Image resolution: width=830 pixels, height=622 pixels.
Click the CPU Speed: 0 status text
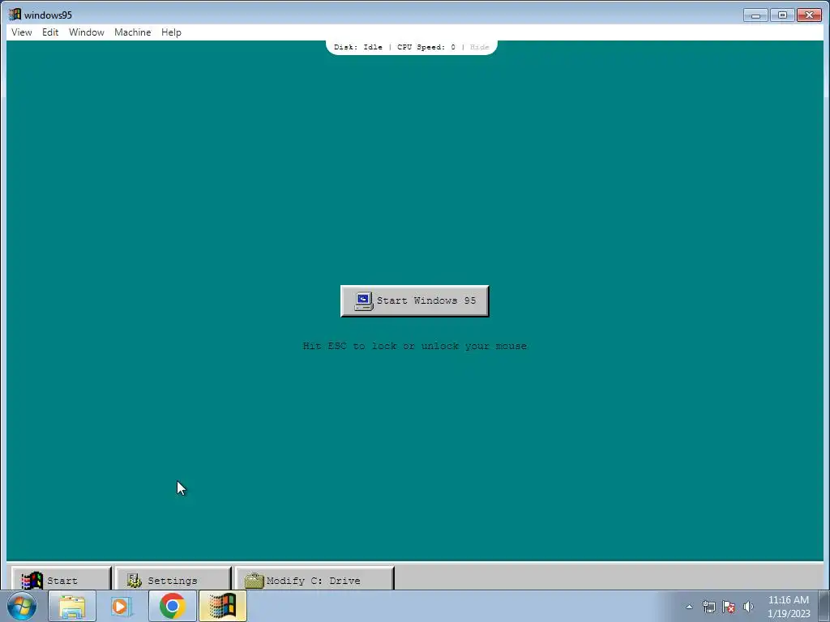pyautogui.click(x=426, y=47)
